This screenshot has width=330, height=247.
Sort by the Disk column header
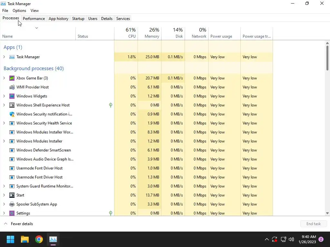pyautogui.click(x=173, y=33)
